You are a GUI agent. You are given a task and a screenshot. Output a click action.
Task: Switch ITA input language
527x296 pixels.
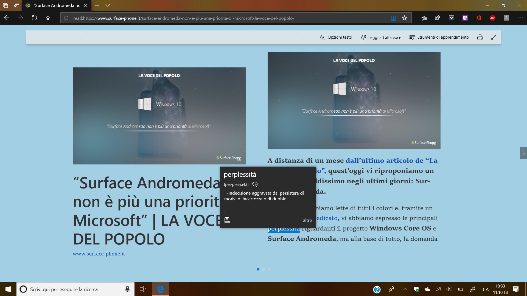coord(486,289)
